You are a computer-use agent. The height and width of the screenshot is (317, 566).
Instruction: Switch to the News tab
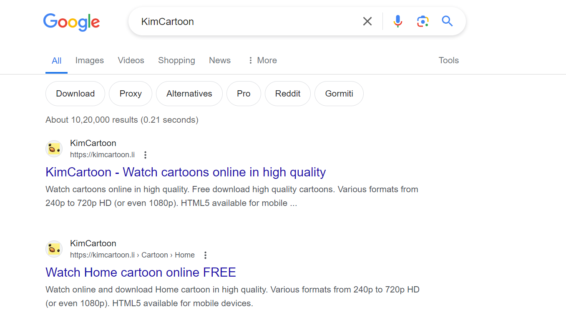[x=219, y=60]
